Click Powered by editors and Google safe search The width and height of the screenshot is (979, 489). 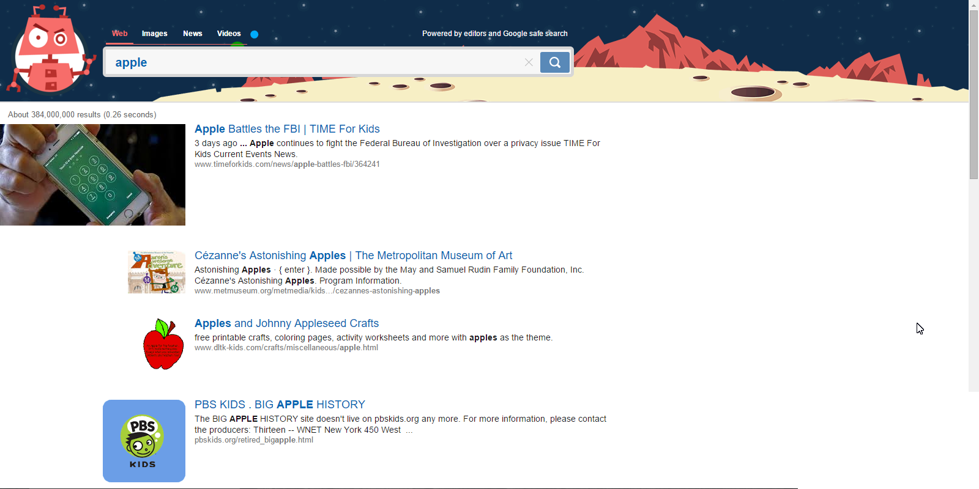click(x=495, y=34)
